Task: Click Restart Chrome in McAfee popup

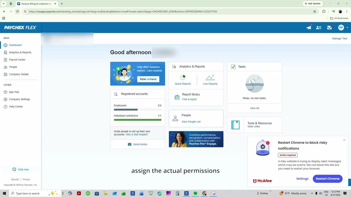Action: click(328, 179)
